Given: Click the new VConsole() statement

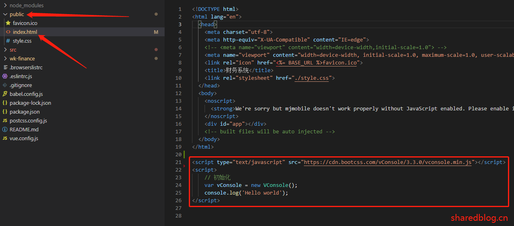Looking at the screenshot, I should pos(251,185).
